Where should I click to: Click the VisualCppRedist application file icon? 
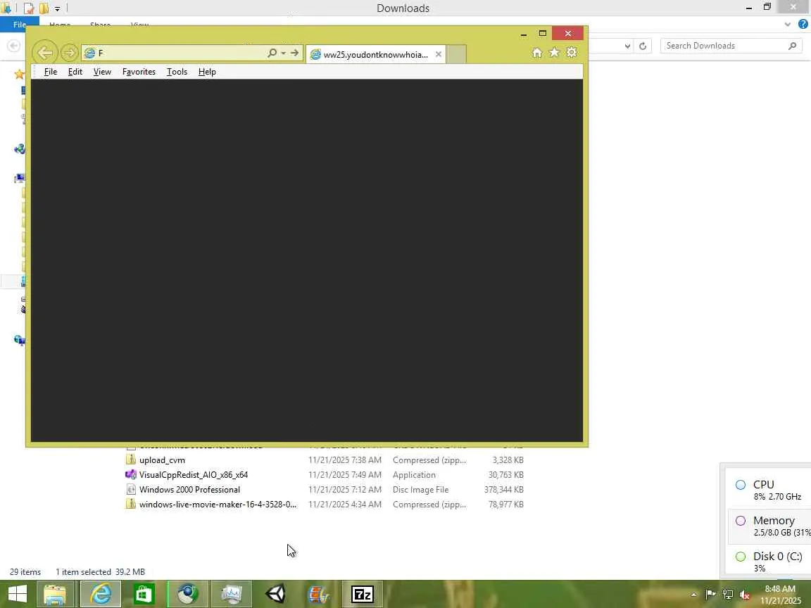point(131,474)
